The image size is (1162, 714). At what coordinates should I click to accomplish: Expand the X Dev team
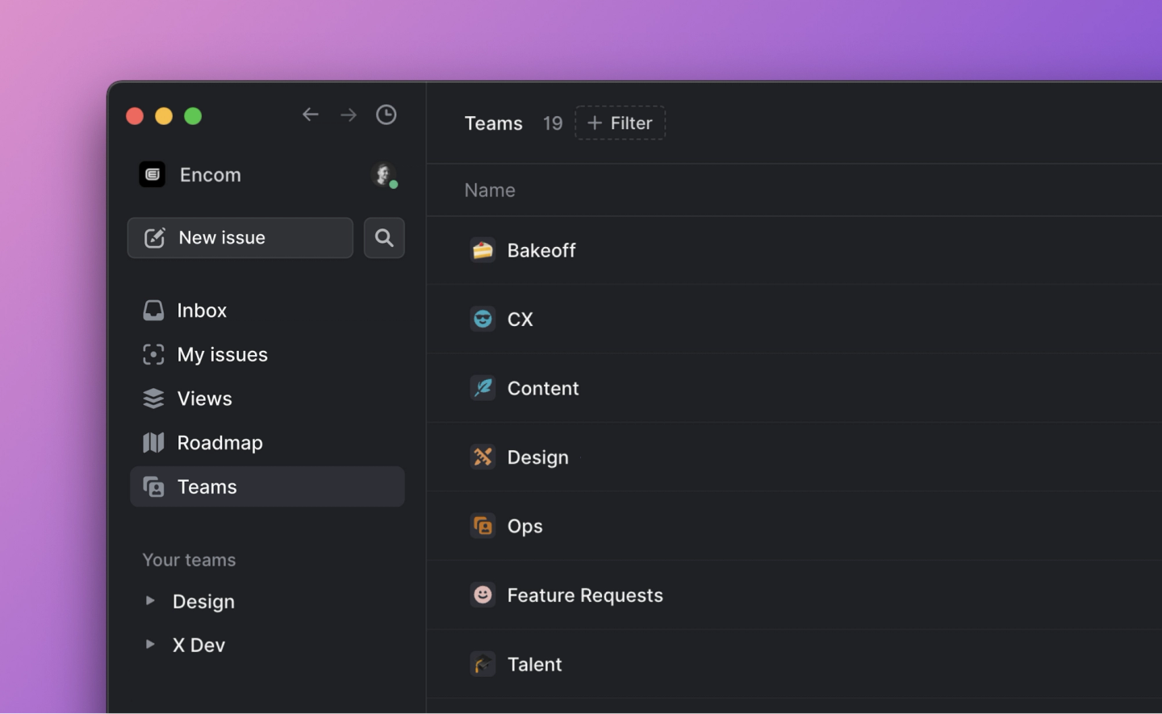click(149, 644)
